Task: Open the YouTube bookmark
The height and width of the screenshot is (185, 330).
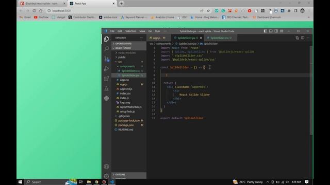Action: [x=41, y=17]
